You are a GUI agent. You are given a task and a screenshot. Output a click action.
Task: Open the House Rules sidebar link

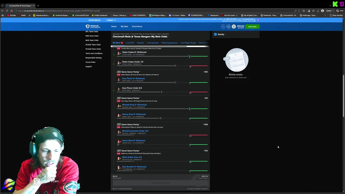(x=90, y=62)
